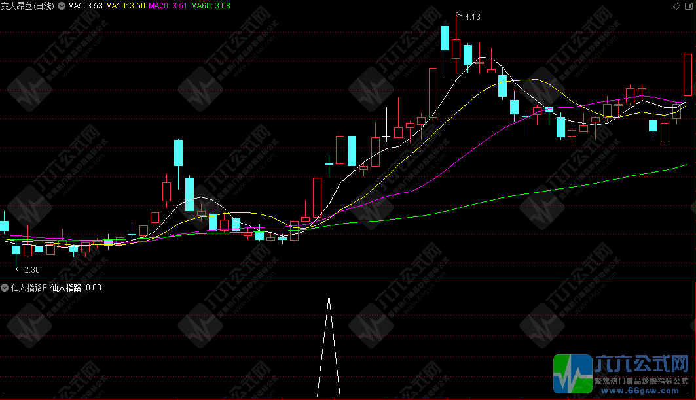Image resolution: width=696 pixels, height=400 pixels.
Task: Select the green MA60: 3.08 label
Action: tap(210, 6)
